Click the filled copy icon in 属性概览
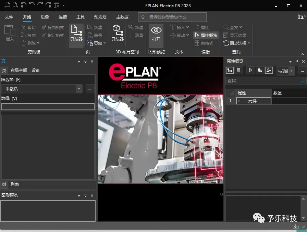The height and width of the screenshot is (232, 307). click(x=260, y=70)
